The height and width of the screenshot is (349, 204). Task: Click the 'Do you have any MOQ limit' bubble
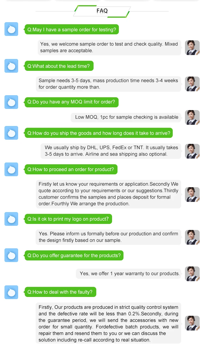pos(71,102)
